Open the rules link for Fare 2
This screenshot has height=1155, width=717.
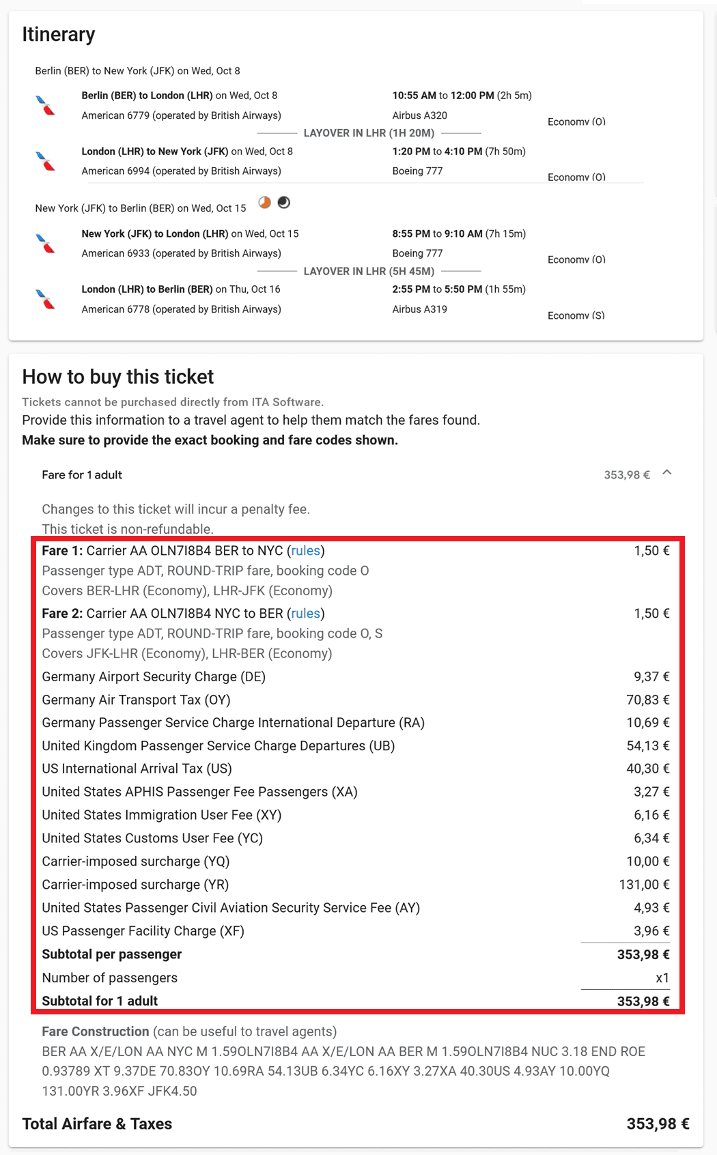point(305,614)
